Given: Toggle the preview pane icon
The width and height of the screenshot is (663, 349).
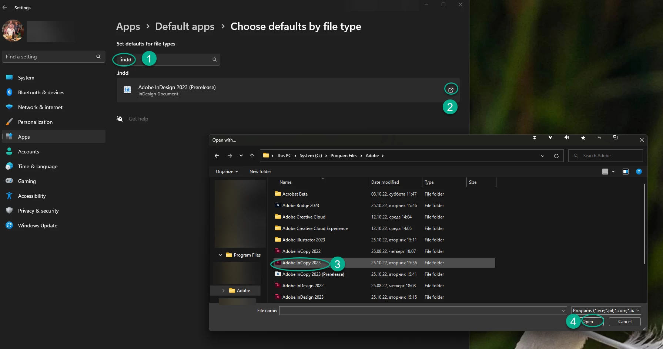Looking at the screenshot, I should 626,172.
